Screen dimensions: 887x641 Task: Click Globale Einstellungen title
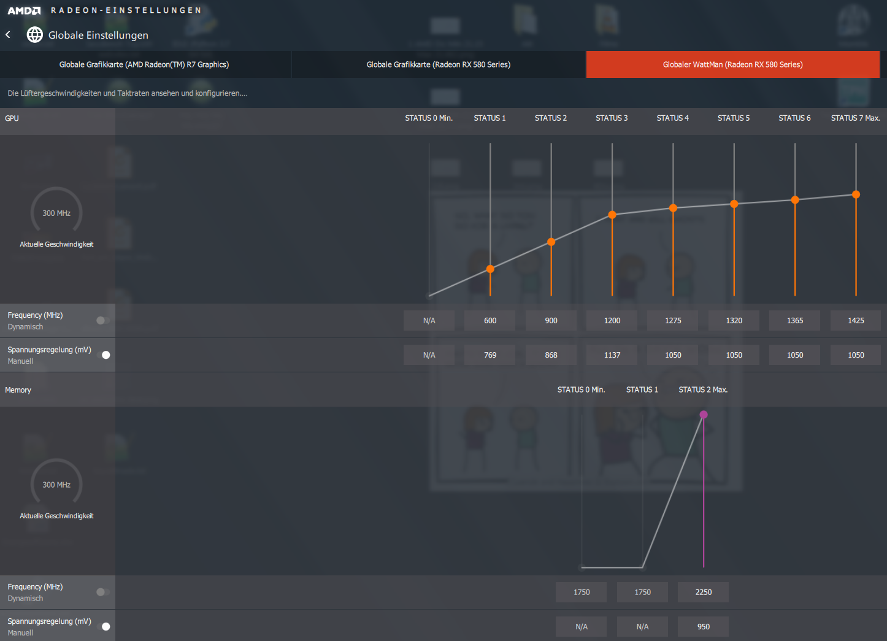click(x=98, y=35)
